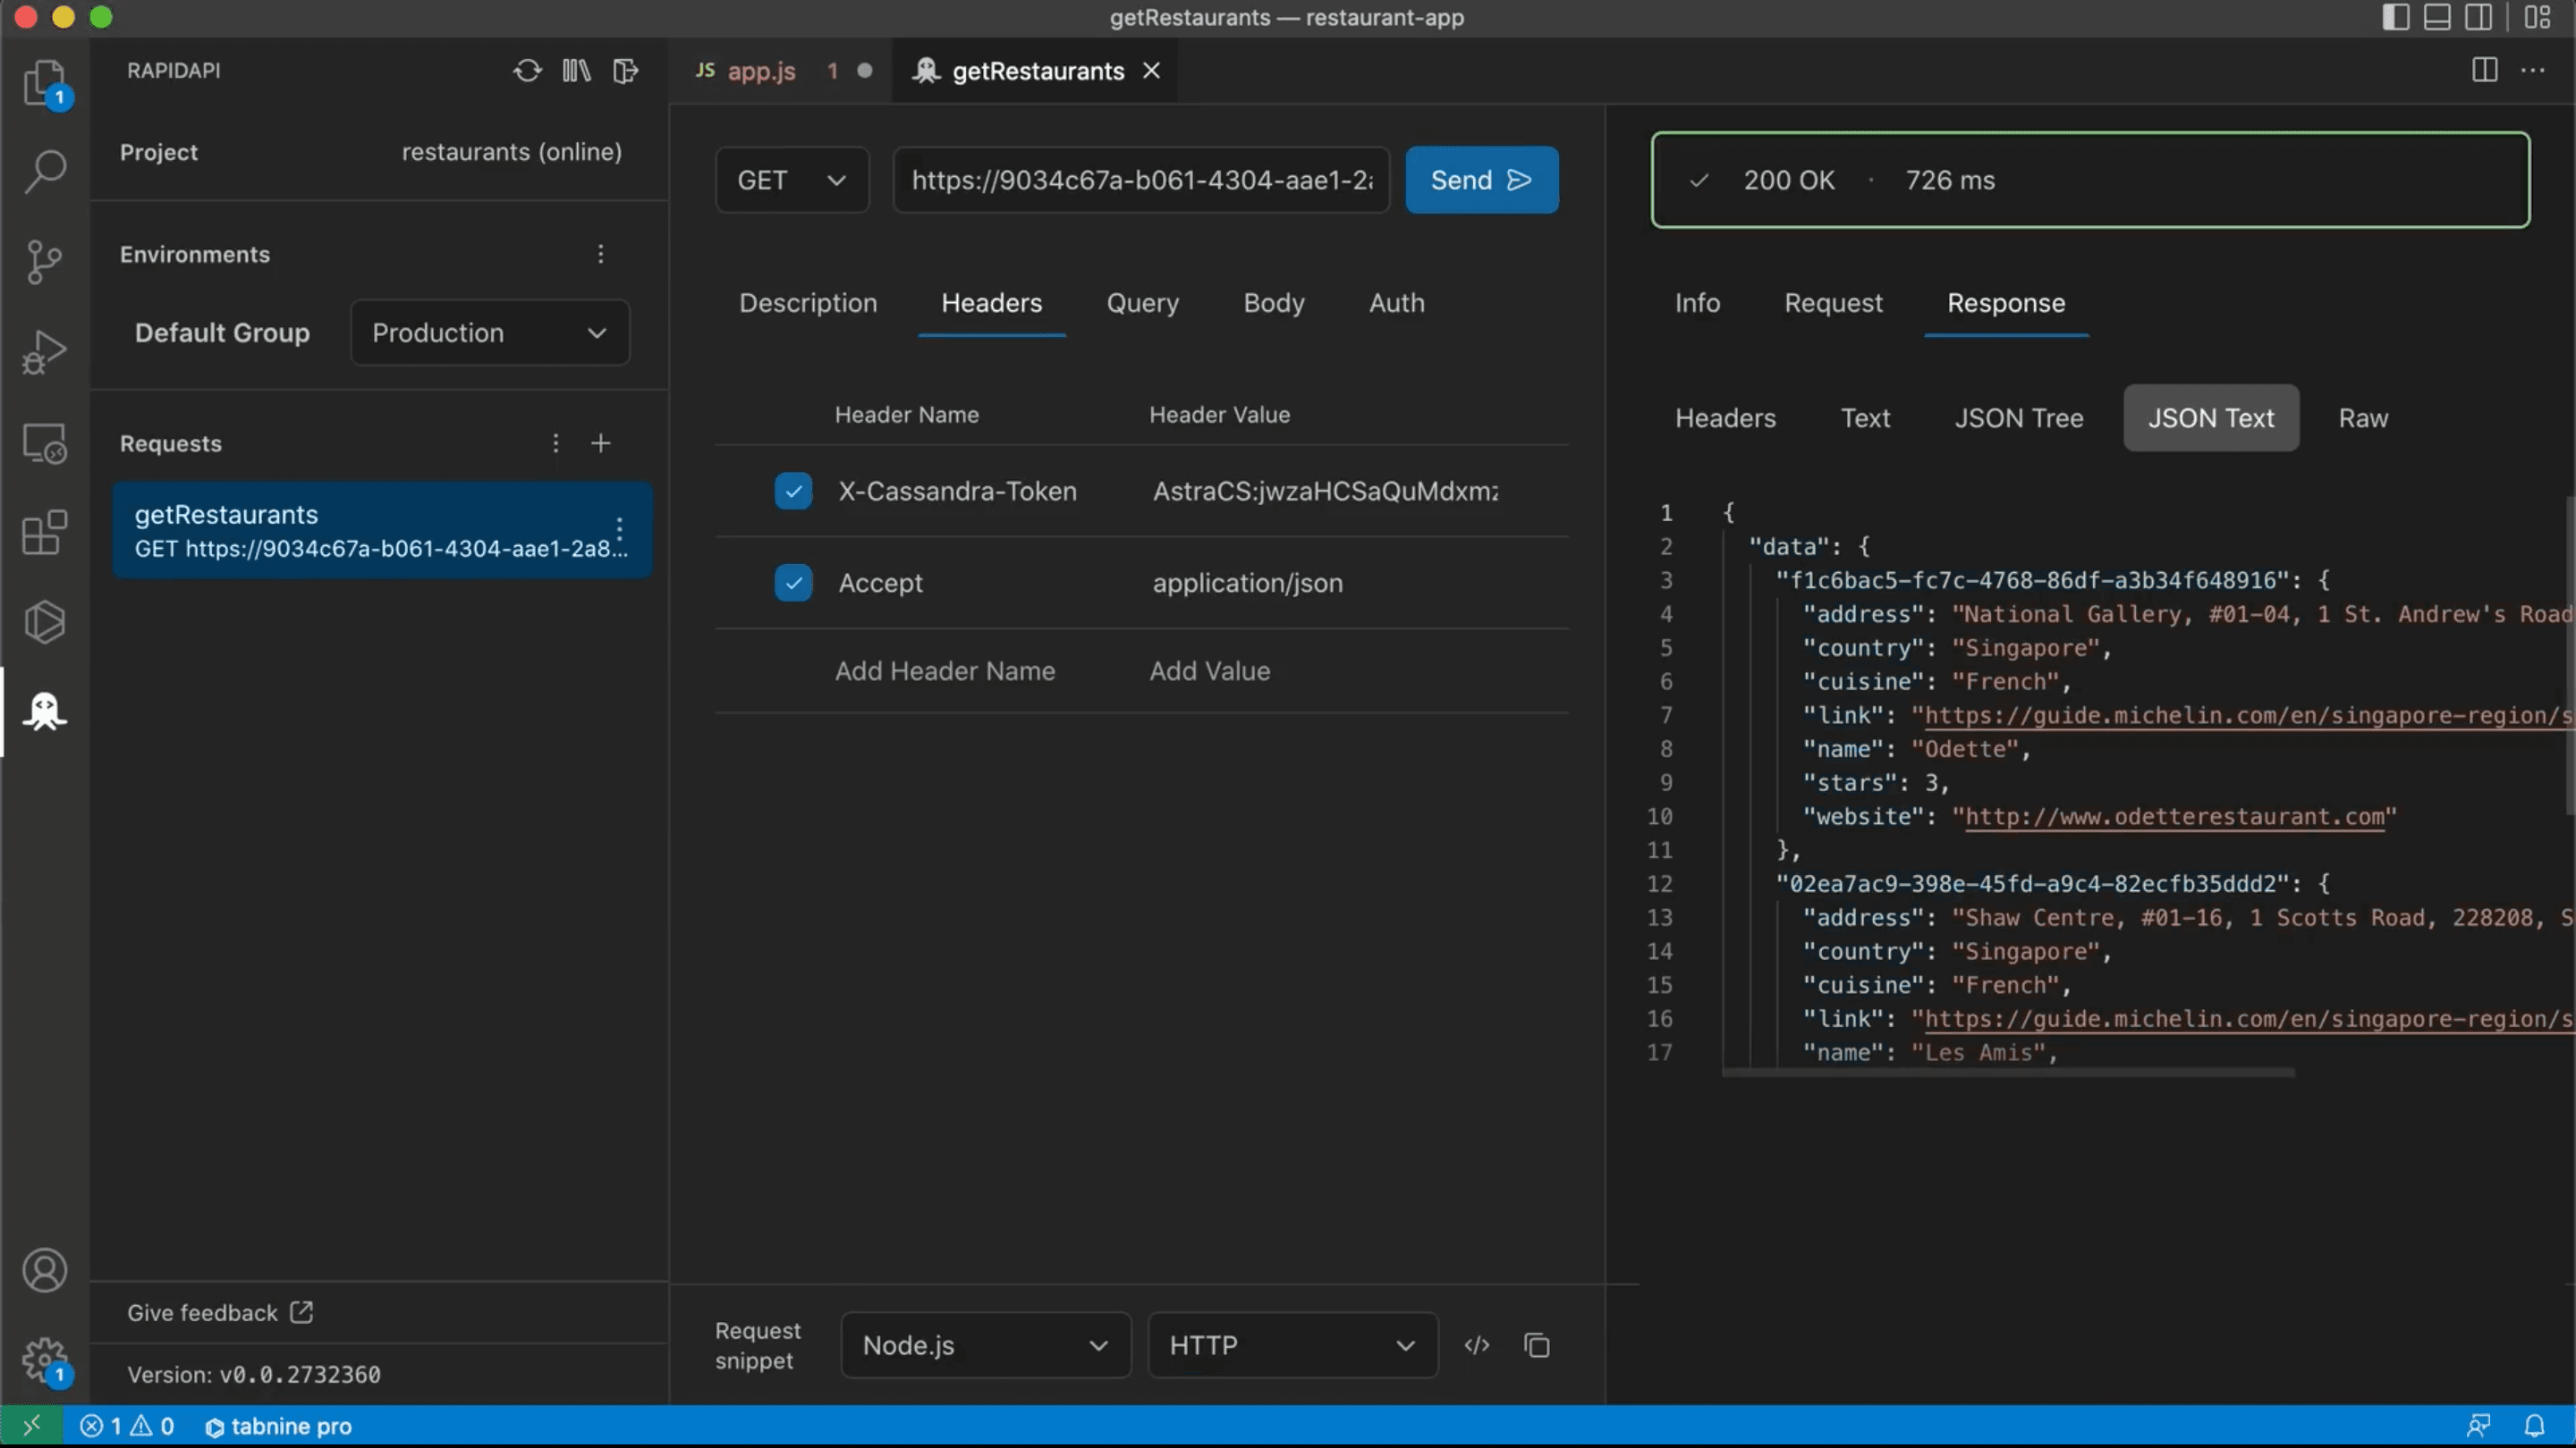Split the editor to the right
2576x1448 pixels.
click(2485, 70)
